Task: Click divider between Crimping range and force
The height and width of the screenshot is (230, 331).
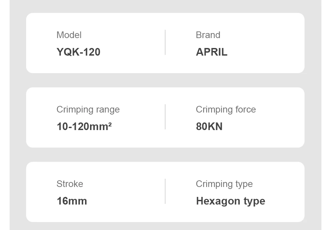Action: (165, 117)
